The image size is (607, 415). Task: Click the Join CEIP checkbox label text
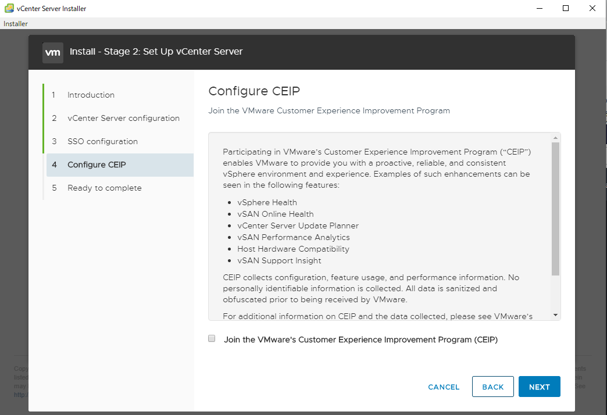(360, 339)
